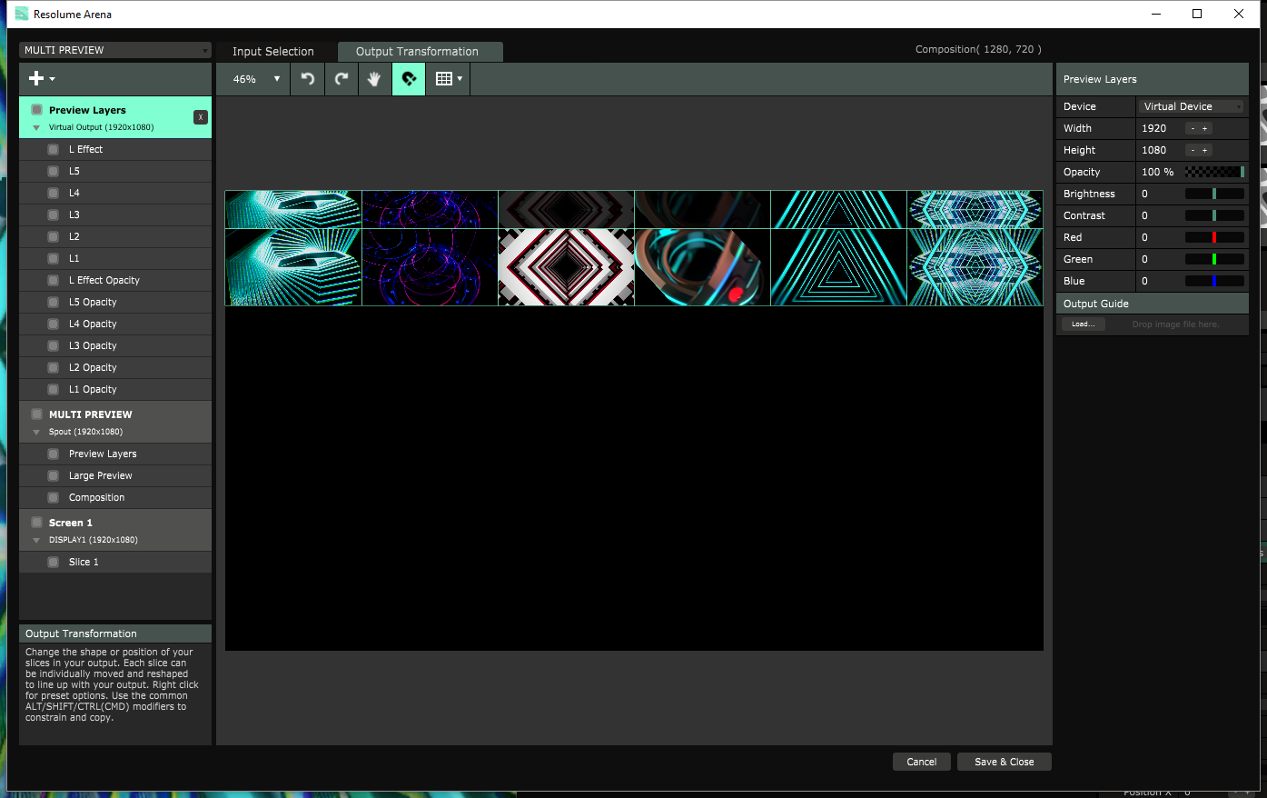Screen dimensions: 1267x798
Task: Select the hand pan tool
Action: pyautogui.click(x=374, y=79)
